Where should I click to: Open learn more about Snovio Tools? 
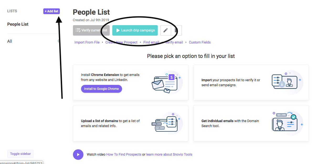tap(169, 155)
